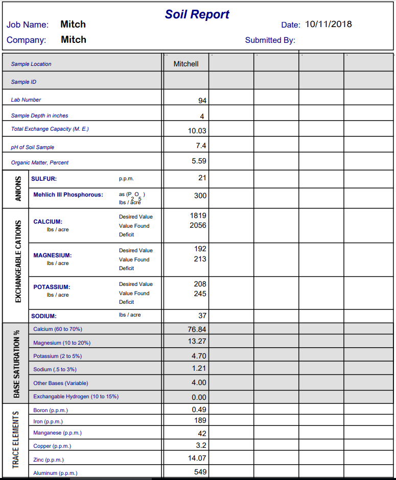Click the Manganese (p.p.m.) label
396x480 pixels.
(x=58, y=433)
